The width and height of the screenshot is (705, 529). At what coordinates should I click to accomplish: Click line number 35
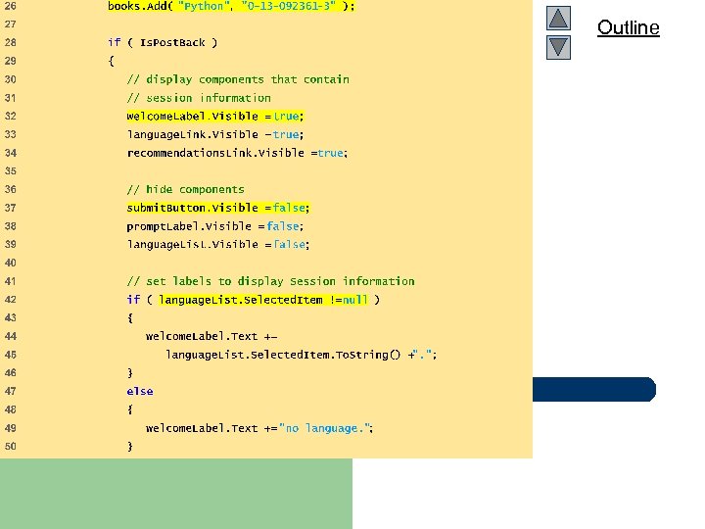coord(10,171)
